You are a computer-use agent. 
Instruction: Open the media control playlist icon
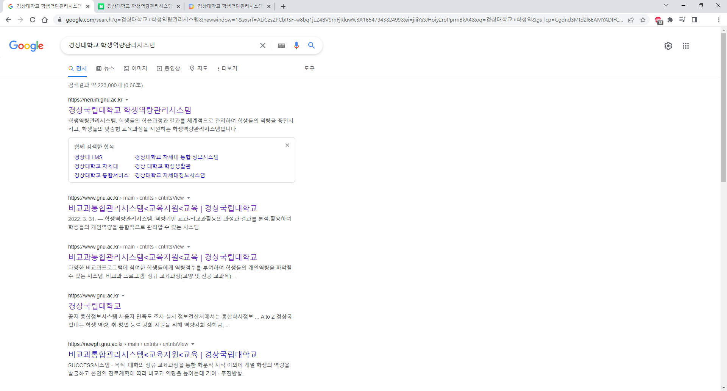click(682, 20)
